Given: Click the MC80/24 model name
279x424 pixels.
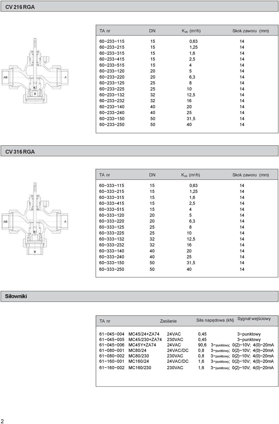Looking at the screenshot, I should tap(137, 350).
